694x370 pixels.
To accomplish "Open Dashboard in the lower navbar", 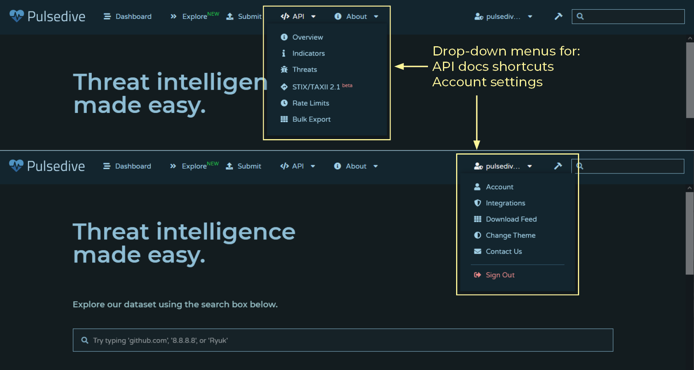I will click(127, 166).
